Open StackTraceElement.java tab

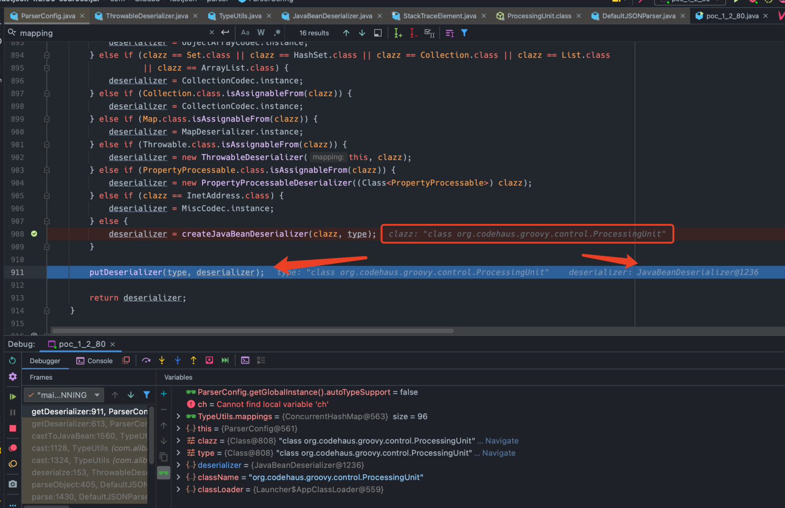click(x=440, y=16)
